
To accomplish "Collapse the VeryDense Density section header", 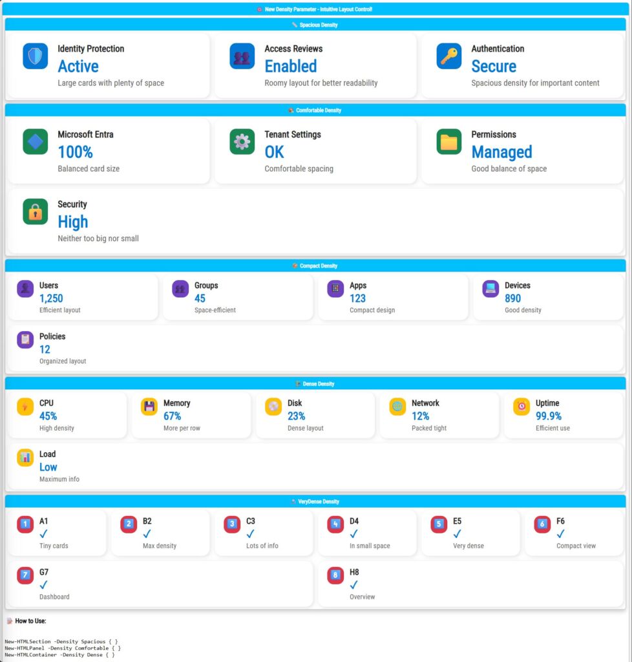I will tap(315, 502).
